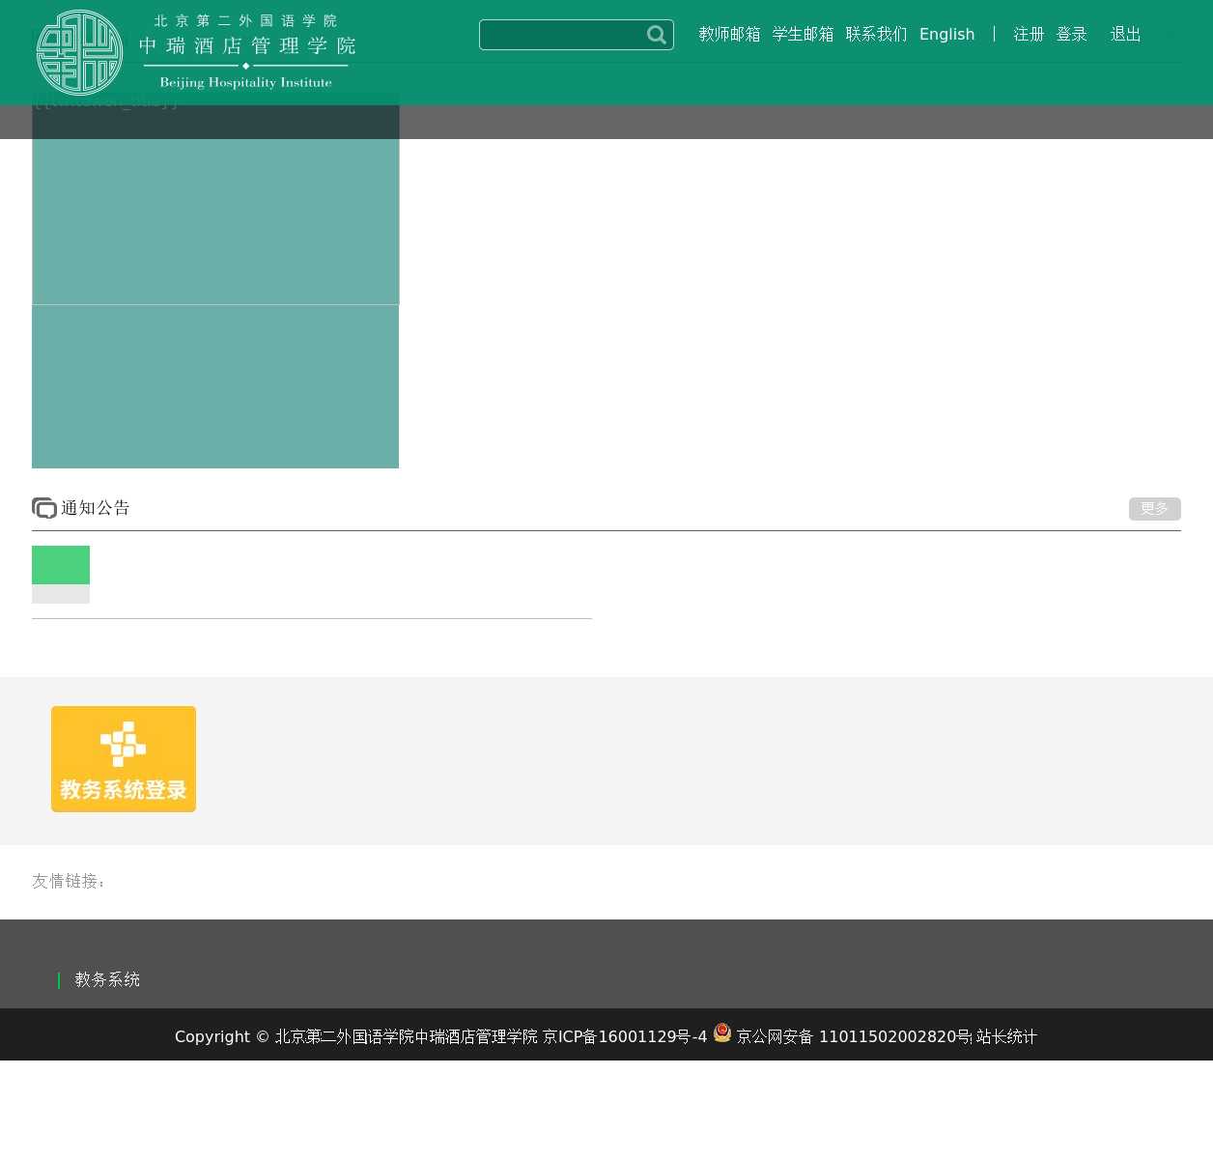Open the 学生邮箱 link
Viewport: 1213px width, 1159px height.
803,35
